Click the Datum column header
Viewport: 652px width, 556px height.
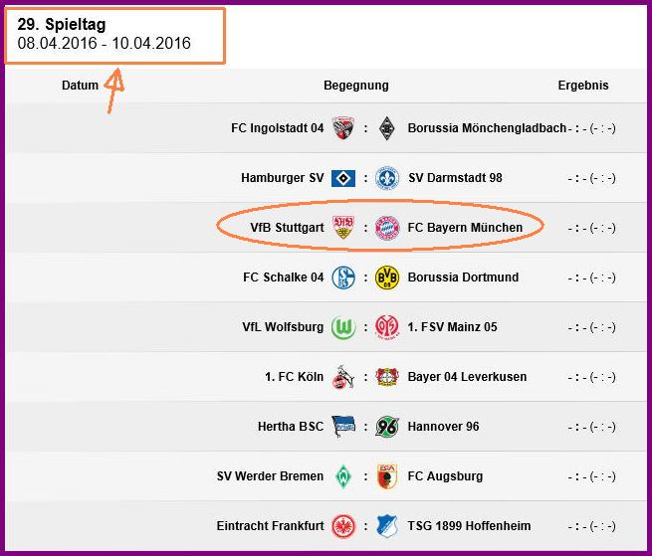[80, 86]
